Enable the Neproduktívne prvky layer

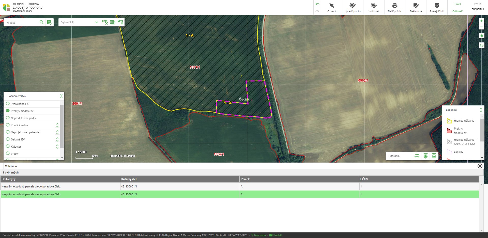click(x=8, y=118)
